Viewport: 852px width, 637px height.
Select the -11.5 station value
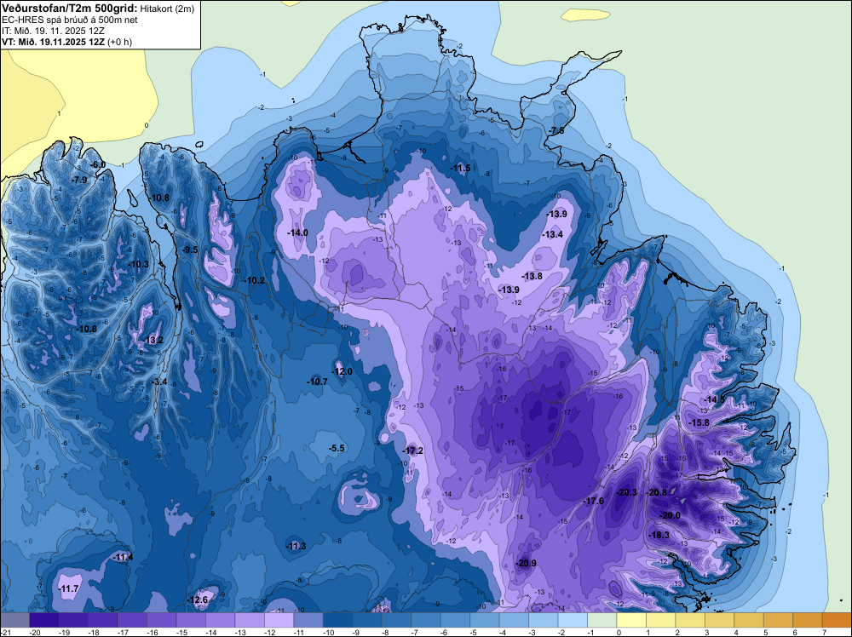coord(460,169)
